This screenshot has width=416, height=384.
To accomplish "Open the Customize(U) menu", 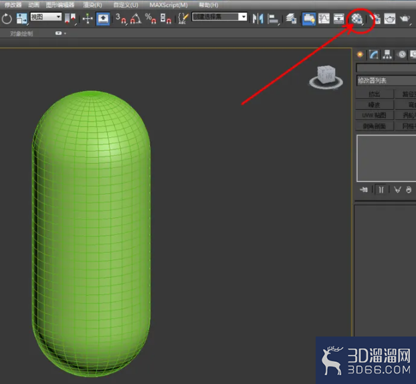I will point(126,5).
